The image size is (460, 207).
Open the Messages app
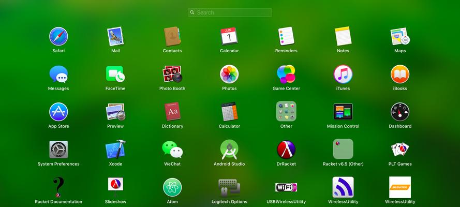click(58, 74)
